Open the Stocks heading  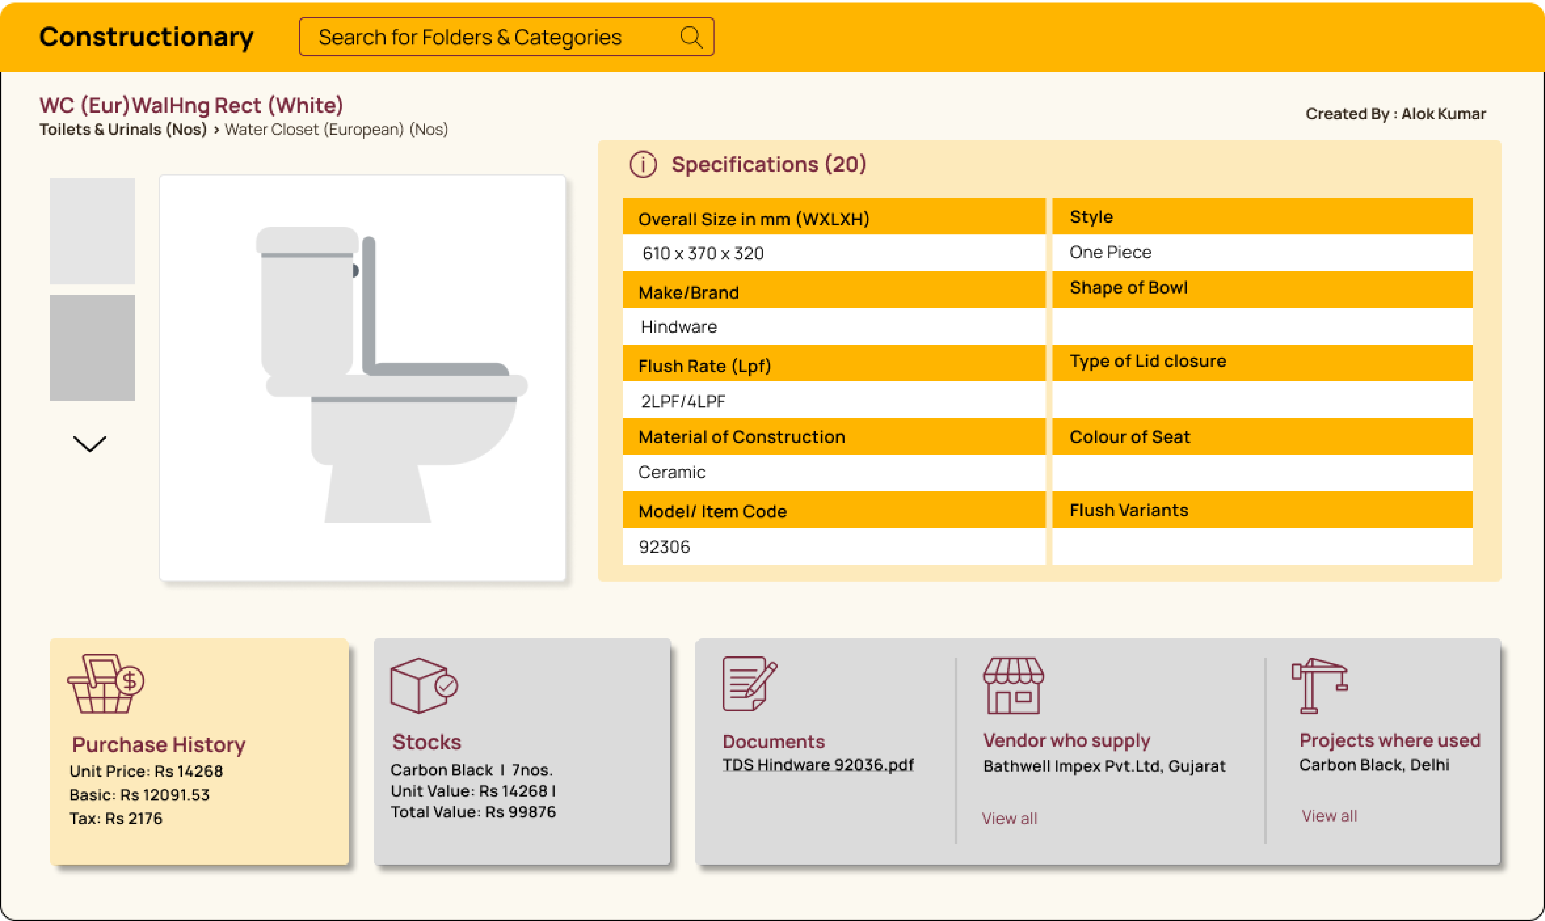[427, 742]
